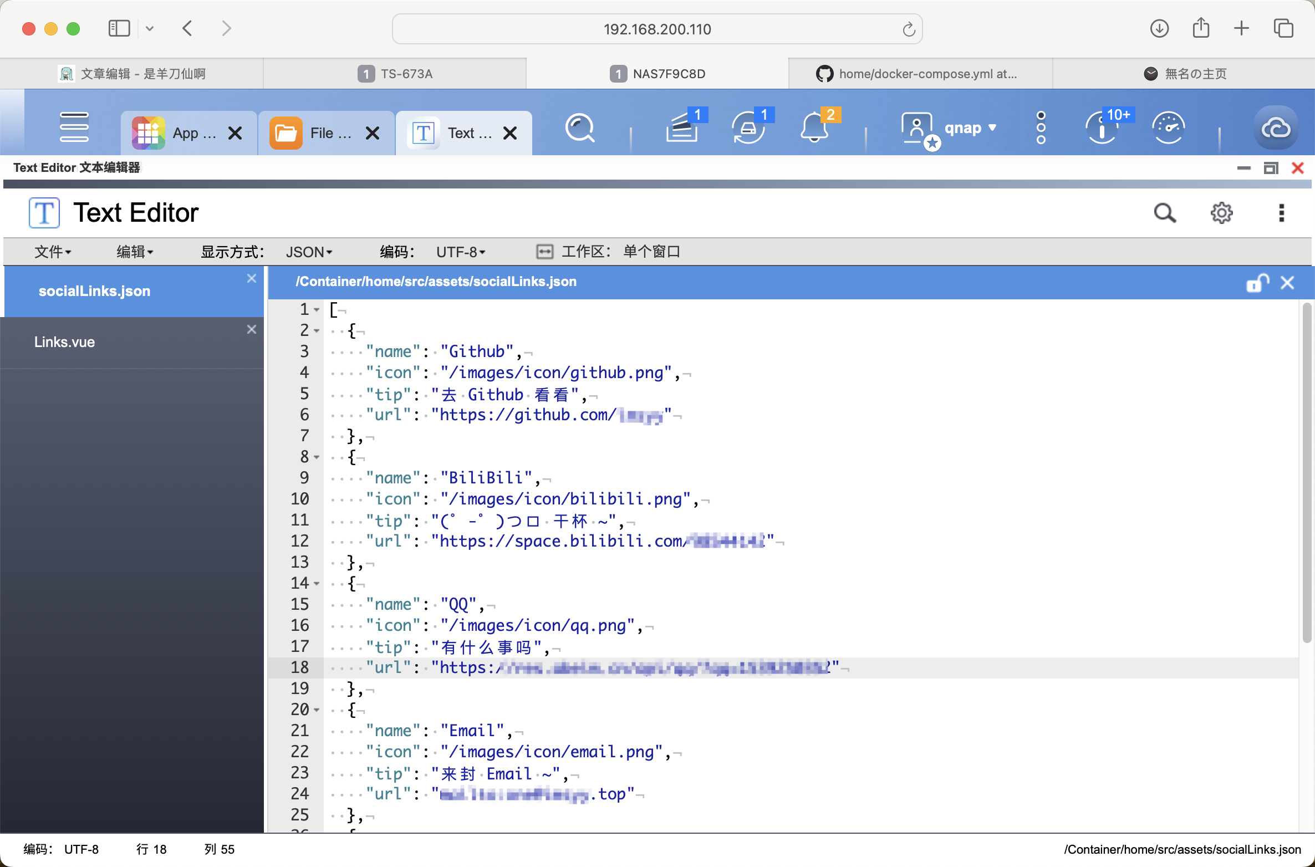Open Safari sidebar options chevron

coord(150,29)
